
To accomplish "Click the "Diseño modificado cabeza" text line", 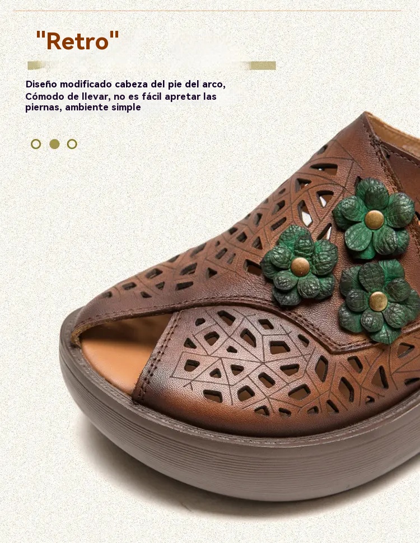I will 125,84.
